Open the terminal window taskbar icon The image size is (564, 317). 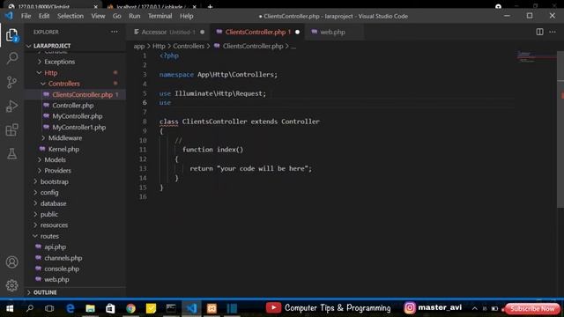click(171, 308)
